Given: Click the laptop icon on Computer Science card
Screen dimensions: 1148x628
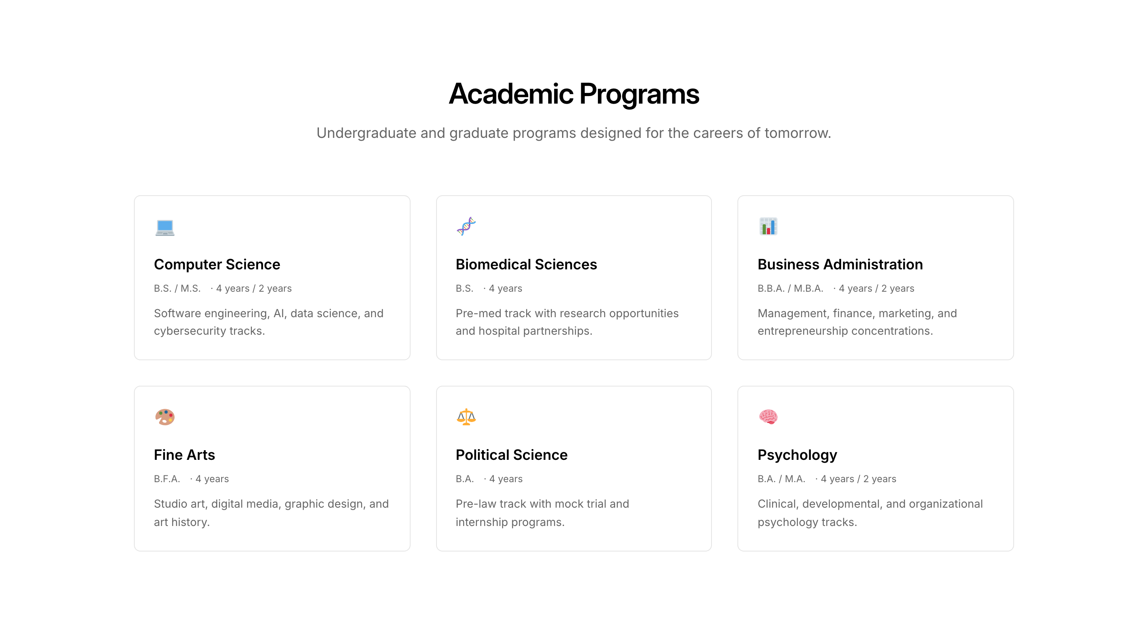Looking at the screenshot, I should pyautogui.click(x=165, y=227).
